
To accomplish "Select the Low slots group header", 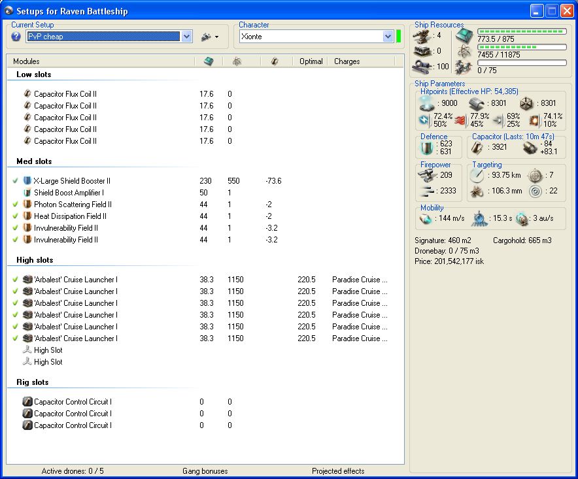I will [34, 74].
